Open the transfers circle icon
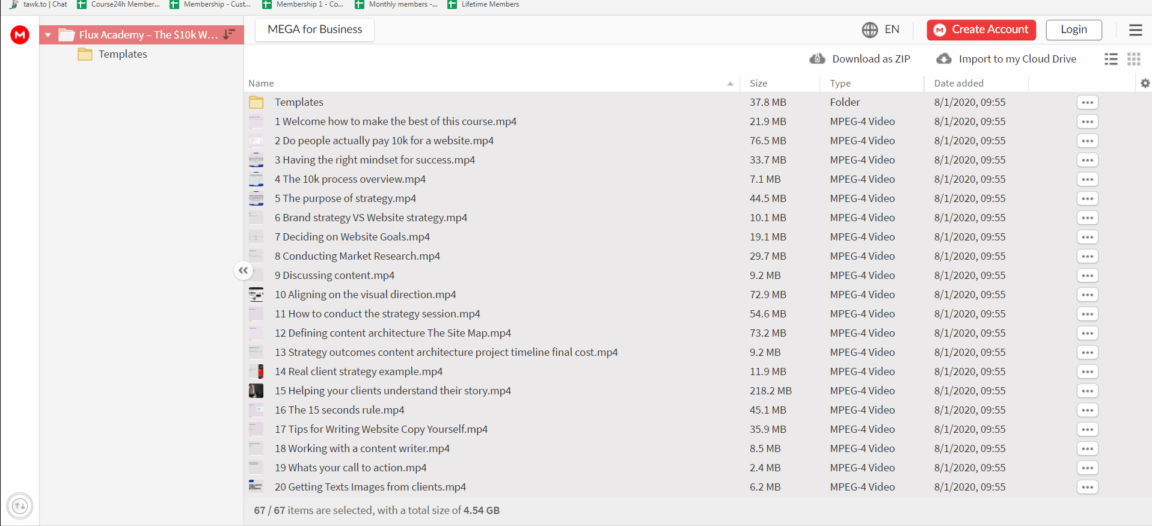The image size is (1152, 526). [x=20, y=506]
